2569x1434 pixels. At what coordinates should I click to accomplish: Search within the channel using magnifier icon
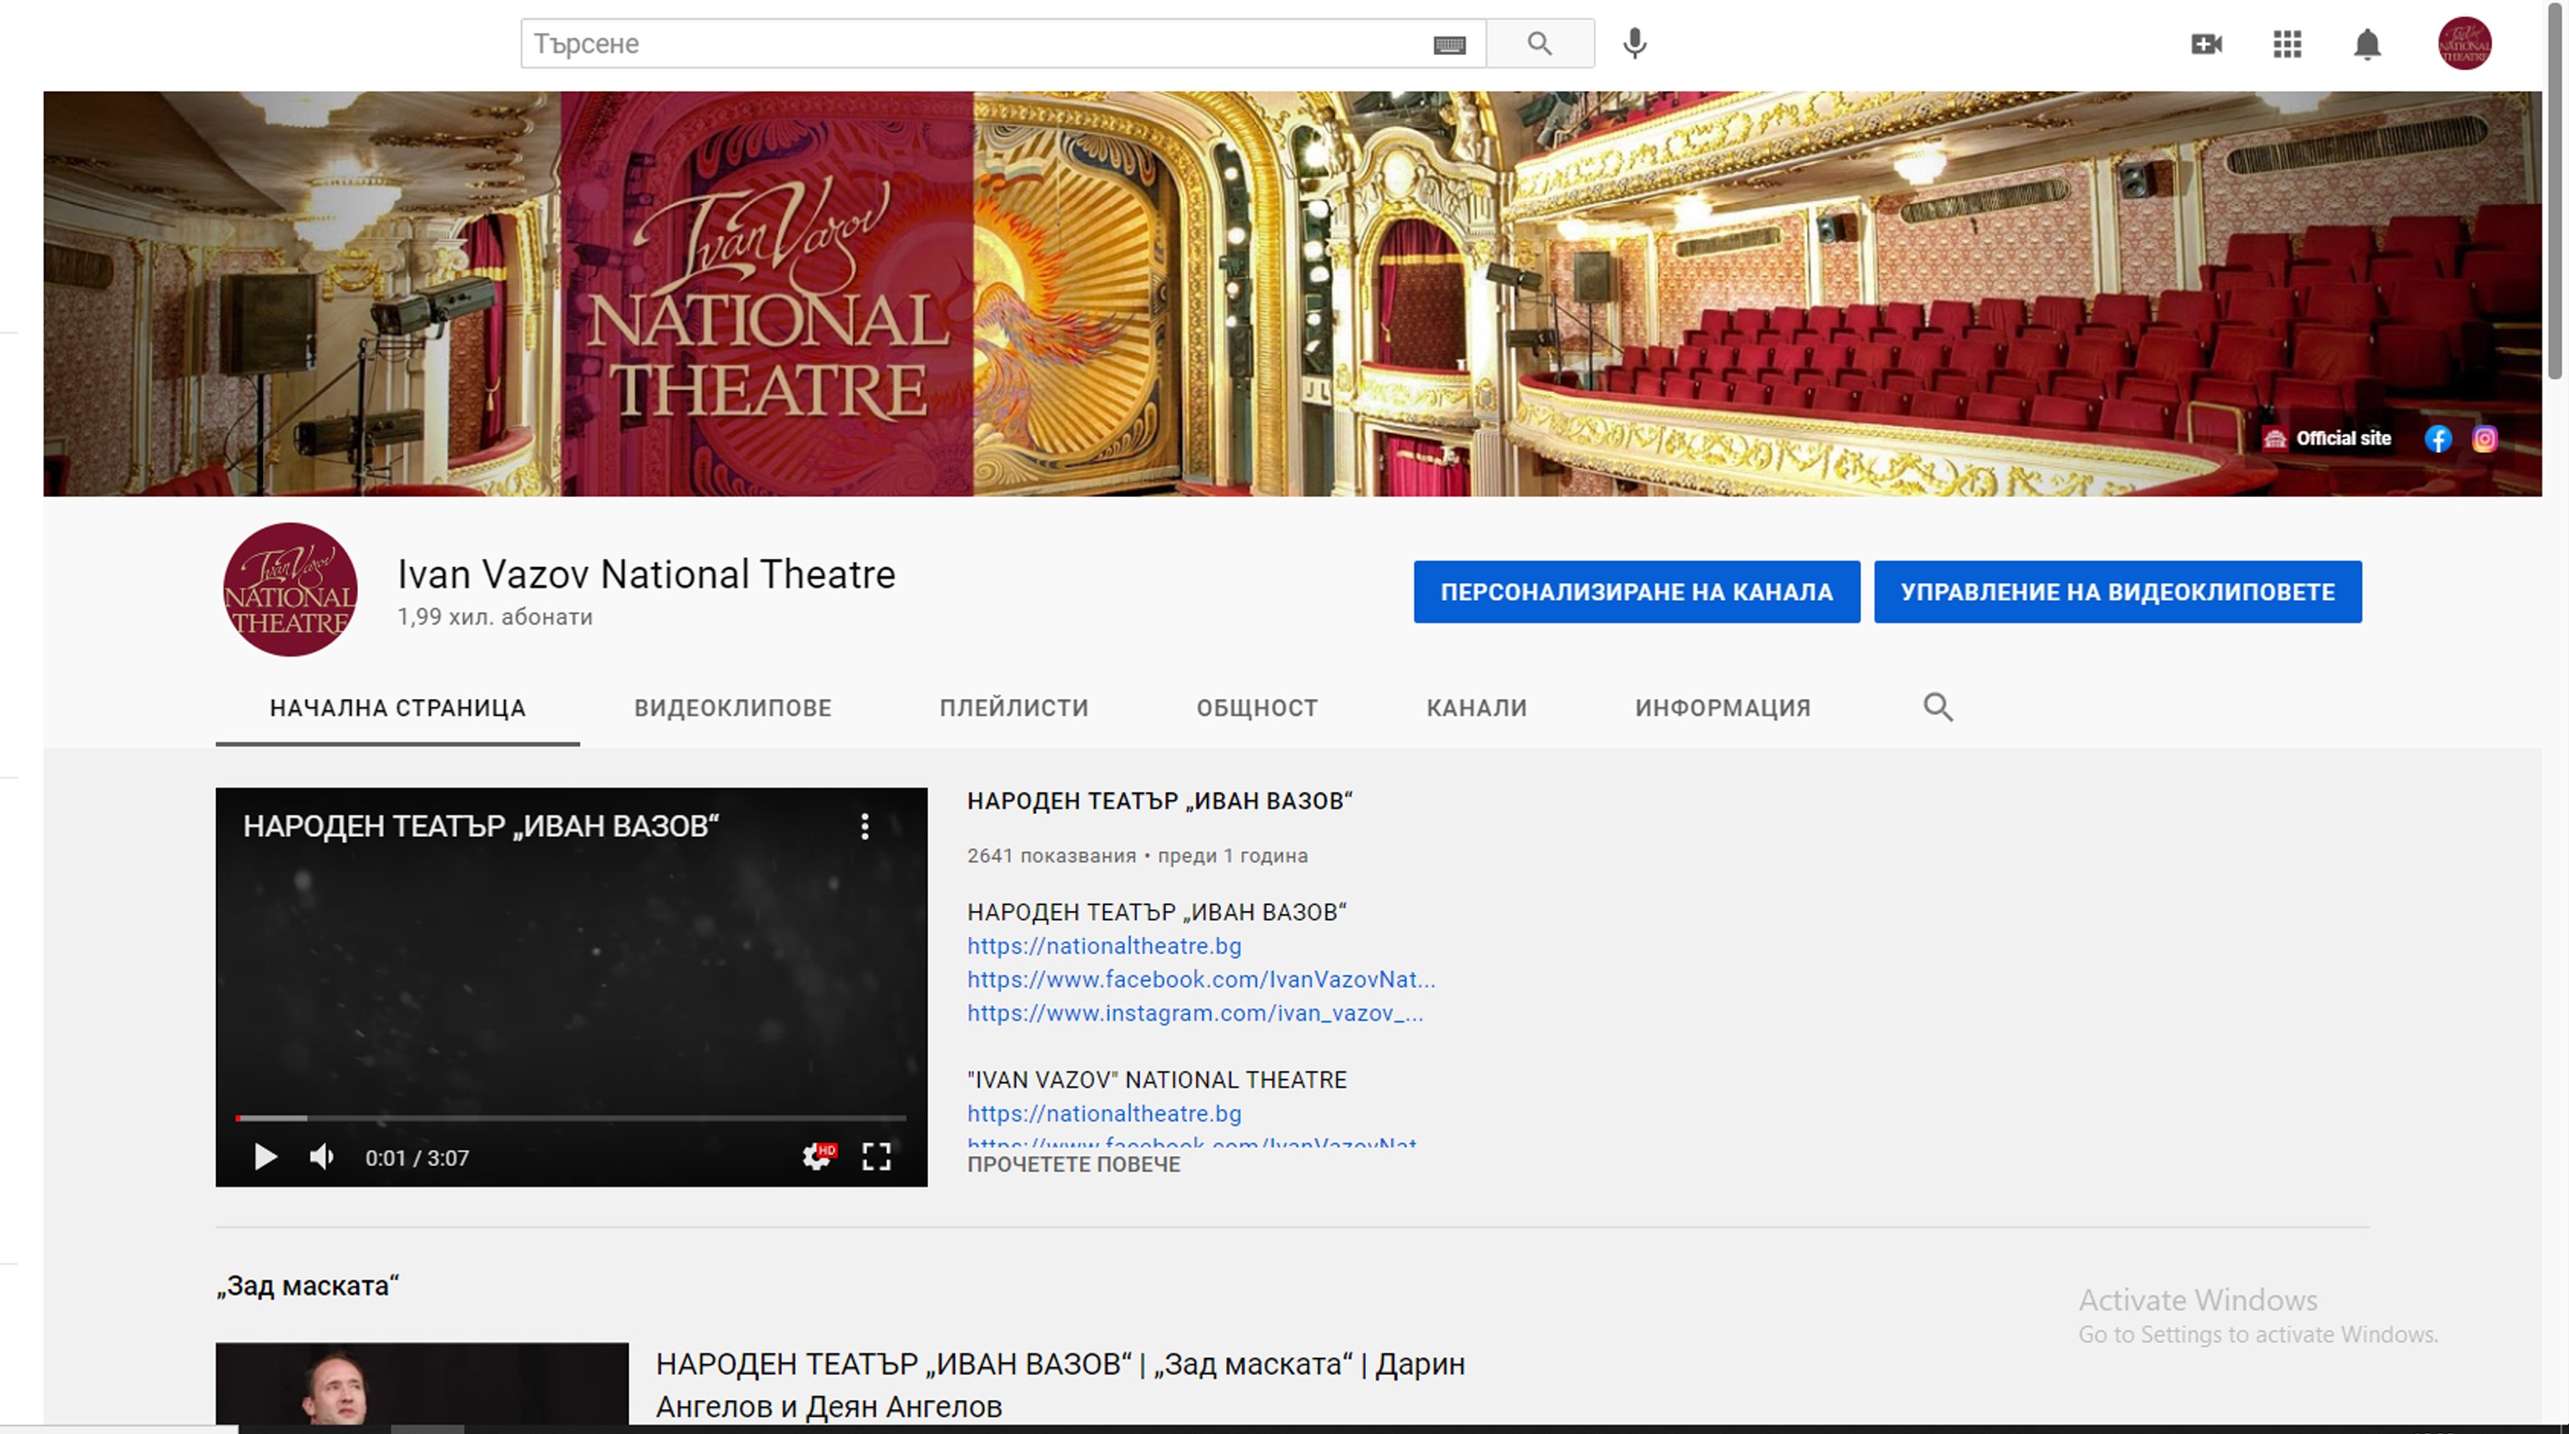(1938, 707)
